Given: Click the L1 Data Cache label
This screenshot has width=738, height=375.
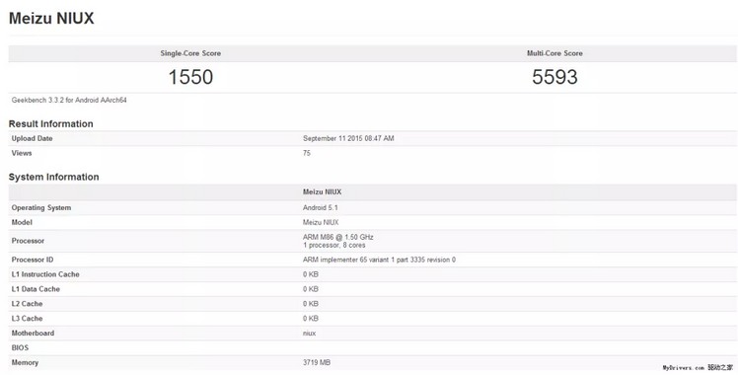Looking at the screenshot, I should [36, 289].
